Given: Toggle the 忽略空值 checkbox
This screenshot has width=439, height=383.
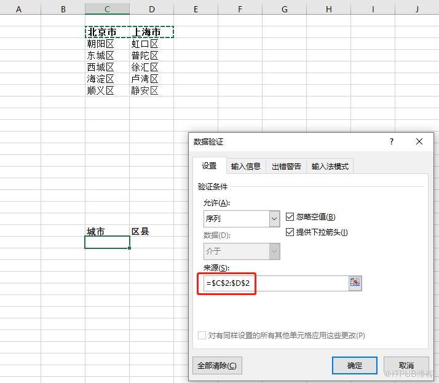Looking at the screenshot, I should click(290, 216).
